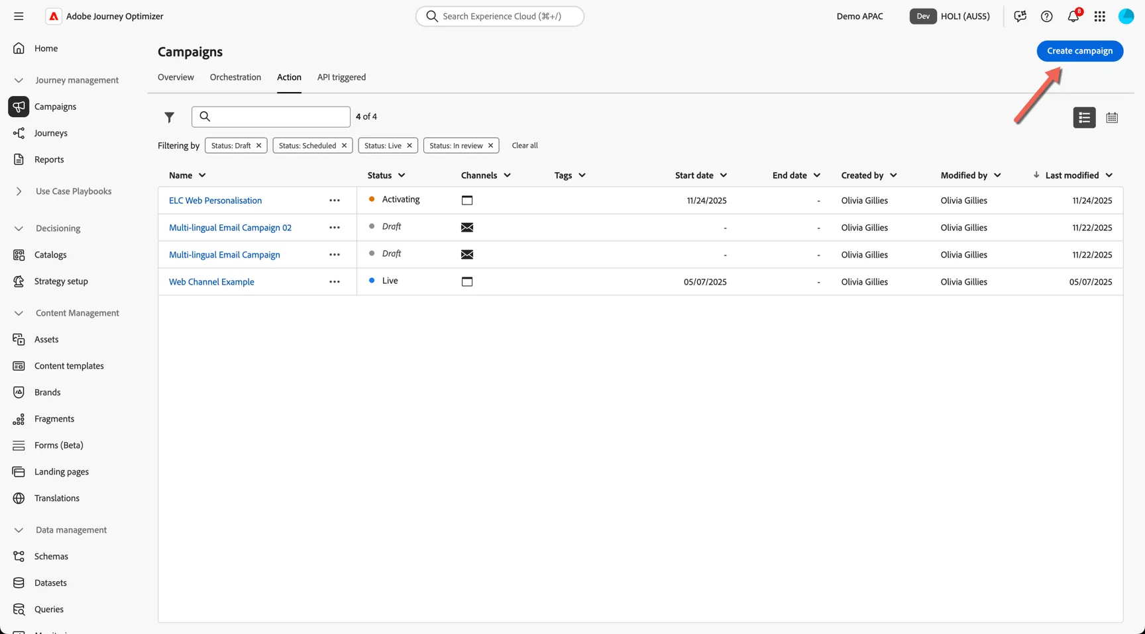Open Reports in sidebar
The image size is (1145, 634).
(x=49, y=159)
